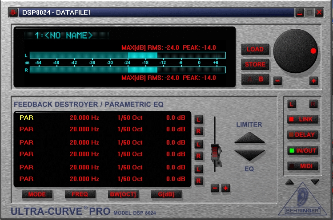Click the large black jog dial

[295, 51]
